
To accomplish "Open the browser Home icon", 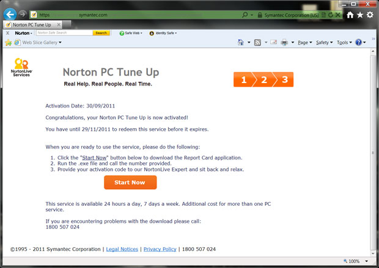I will (x=350, y=15).
